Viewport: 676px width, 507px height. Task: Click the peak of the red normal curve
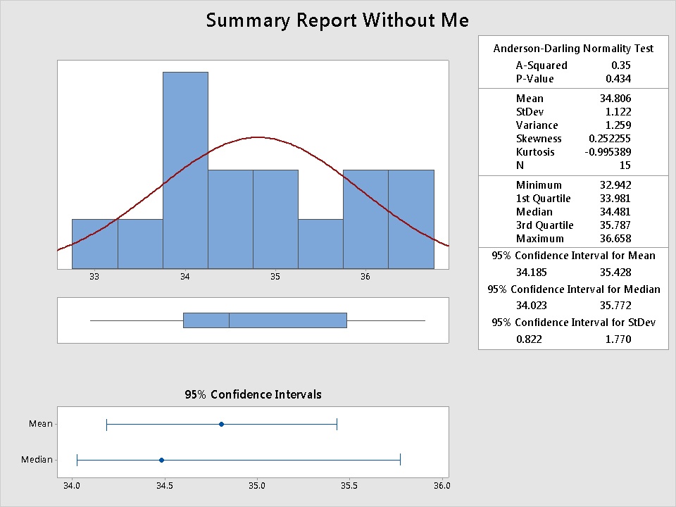[x=258, y=137]
